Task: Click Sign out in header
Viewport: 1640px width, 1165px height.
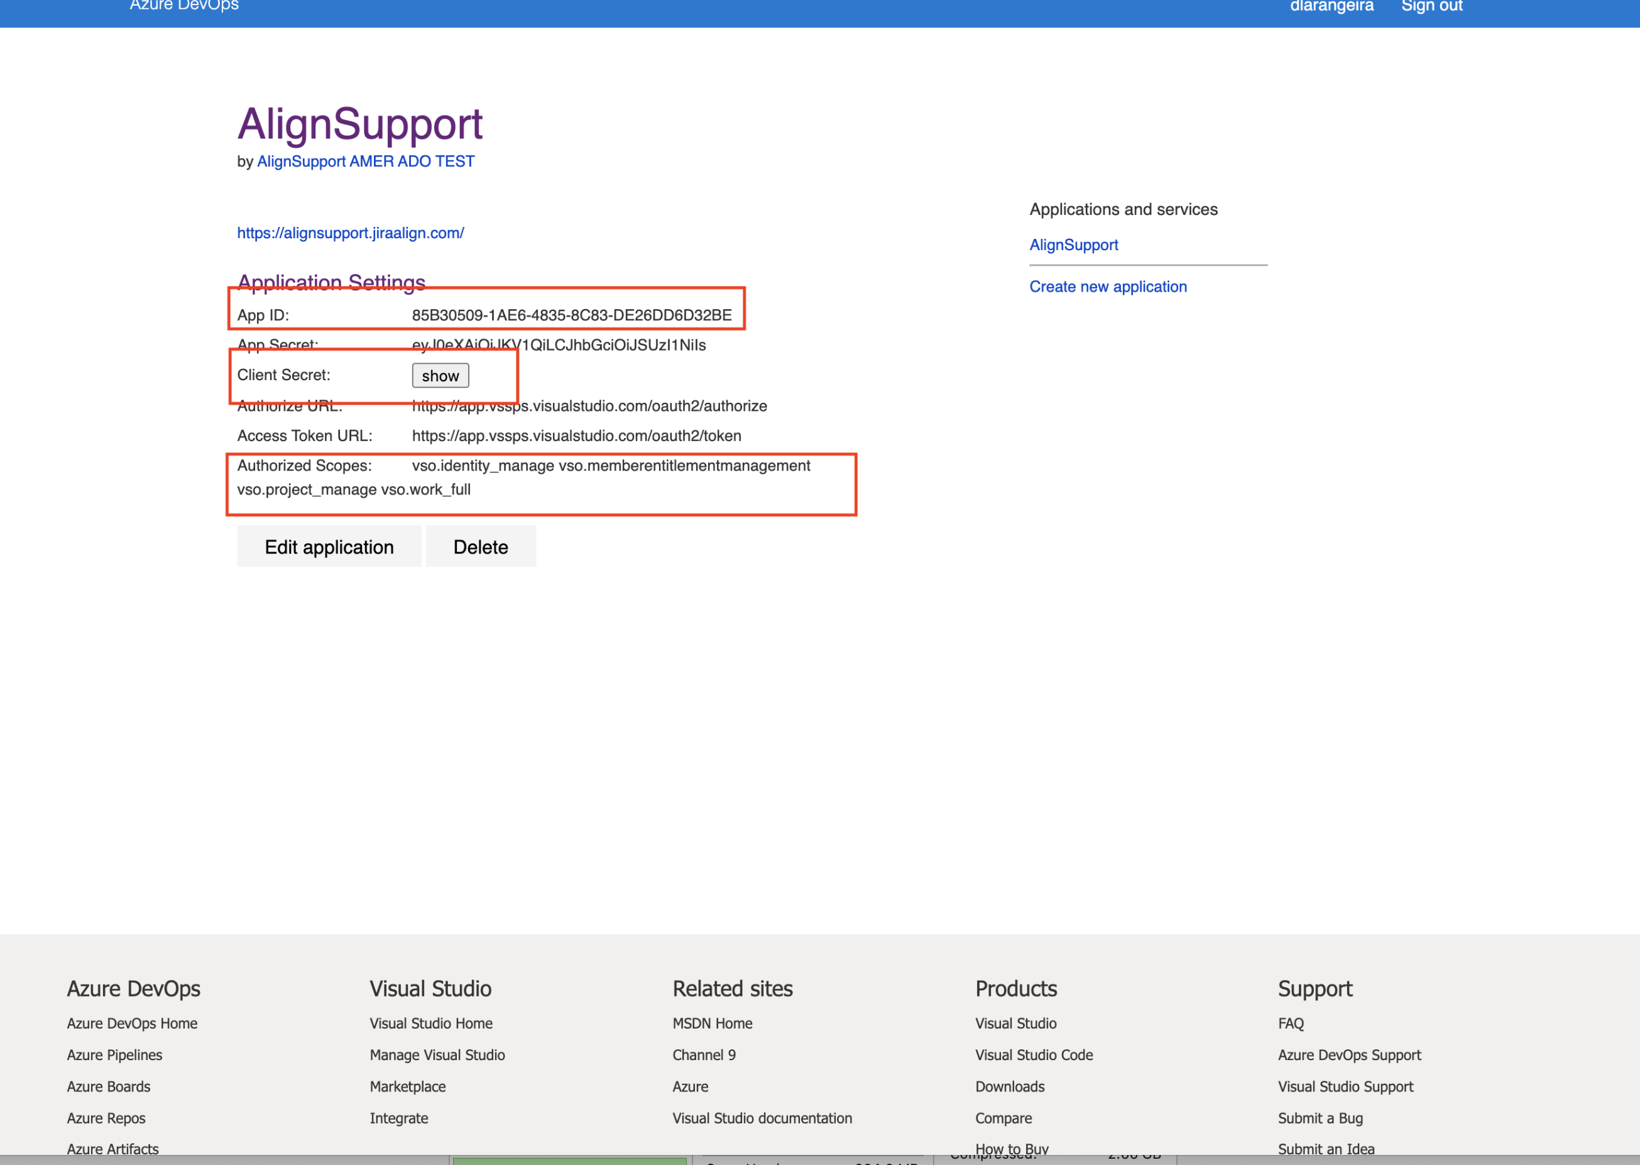Action: click(x=1431, y=6)
